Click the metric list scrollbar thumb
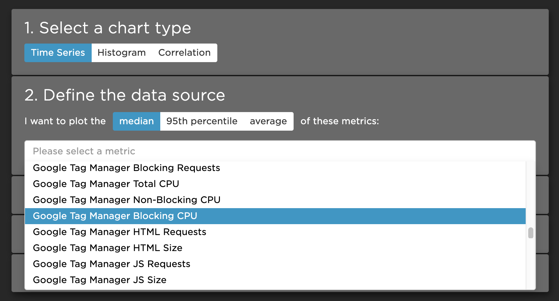The width and height of the screenshot is (559, 301). click(x=531, y=233)
